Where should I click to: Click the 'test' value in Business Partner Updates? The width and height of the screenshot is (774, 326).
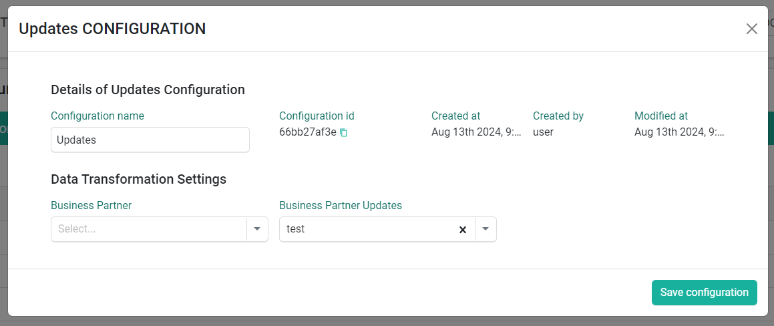[x=296, y=229]
